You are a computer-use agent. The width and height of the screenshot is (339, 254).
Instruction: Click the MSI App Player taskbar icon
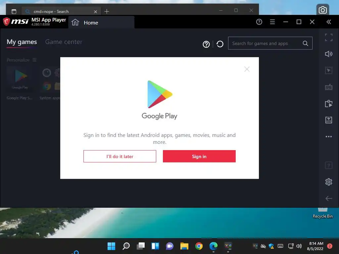(228, 246)
